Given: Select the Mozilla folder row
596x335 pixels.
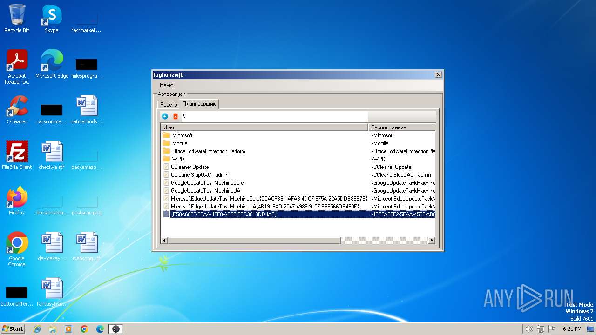Looking at the screenshot, I should point(298,143).
